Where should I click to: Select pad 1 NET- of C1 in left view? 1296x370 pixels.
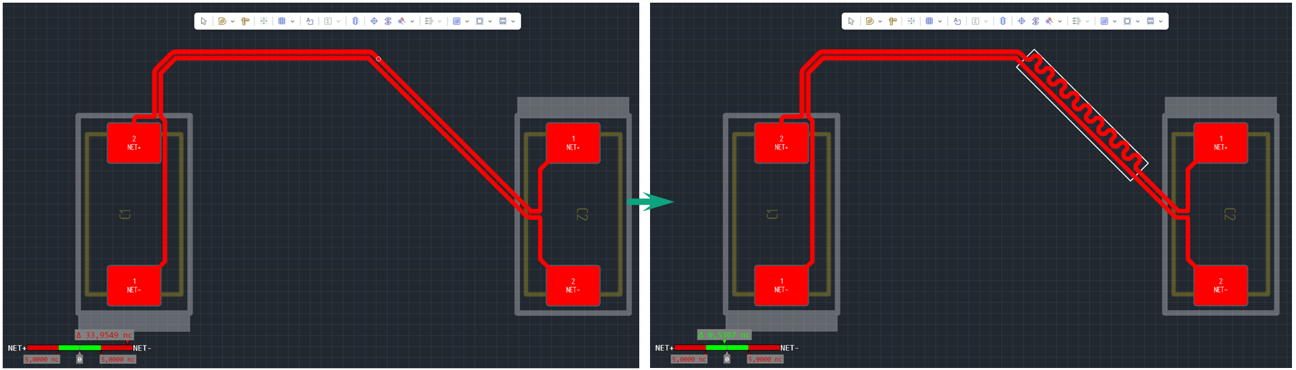pos(134,286)
